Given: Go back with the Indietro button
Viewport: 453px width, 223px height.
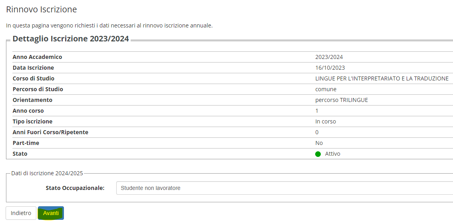Looking at the screenshot, I should pos(21,213).
